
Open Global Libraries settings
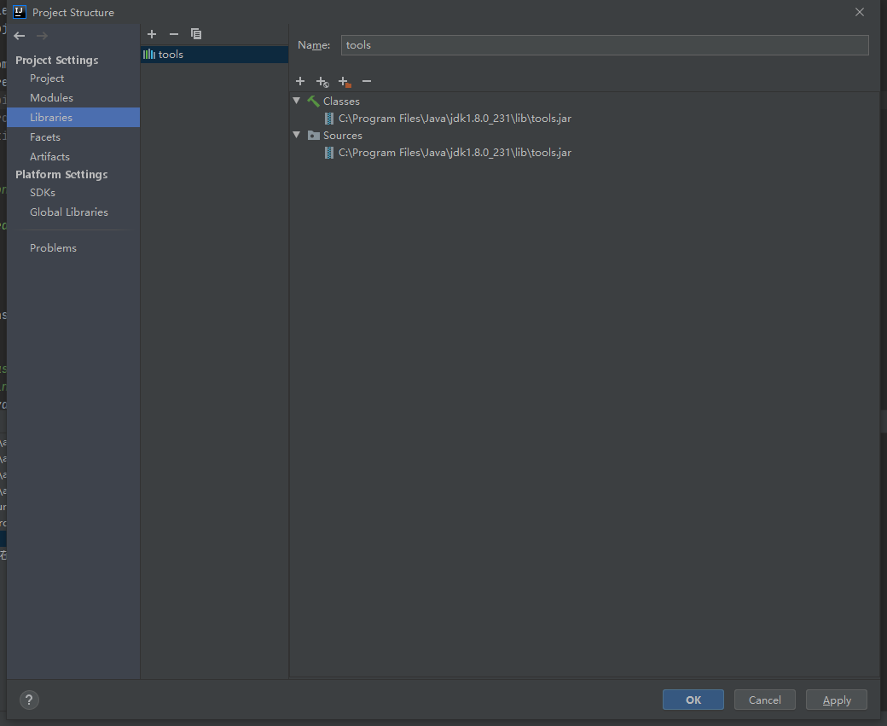coord(69,212)
